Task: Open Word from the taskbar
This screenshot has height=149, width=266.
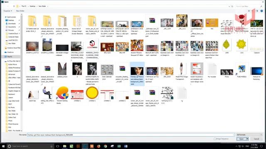Action: [x=126, y=146]
